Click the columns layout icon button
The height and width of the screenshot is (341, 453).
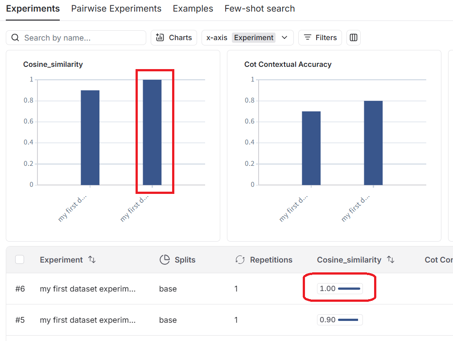[354, 38]
